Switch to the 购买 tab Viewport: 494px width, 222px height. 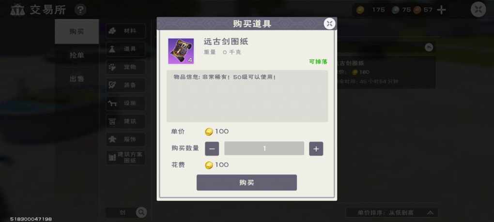click(77, 31)
